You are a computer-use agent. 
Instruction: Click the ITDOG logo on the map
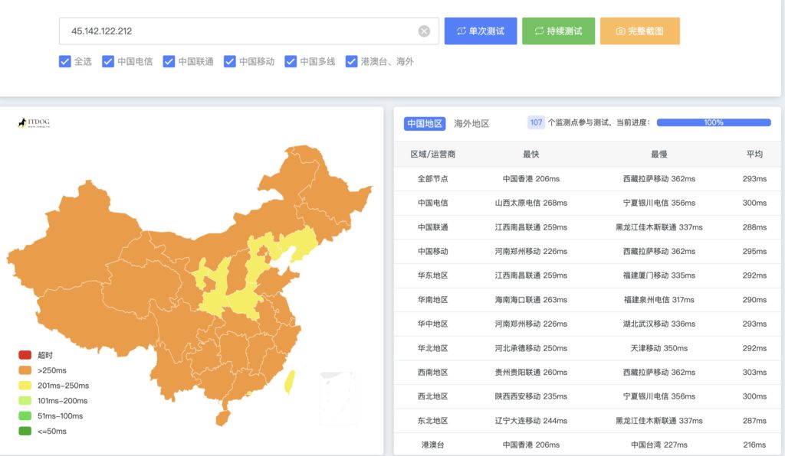point(34,123)
